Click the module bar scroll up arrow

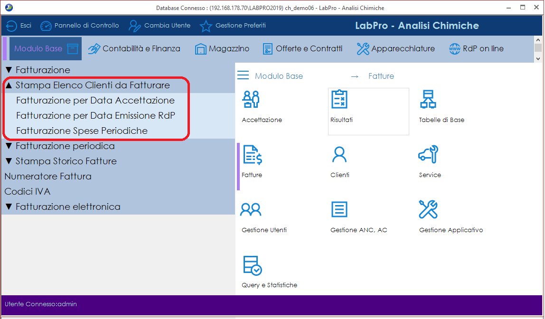click(x=538, y=40)
